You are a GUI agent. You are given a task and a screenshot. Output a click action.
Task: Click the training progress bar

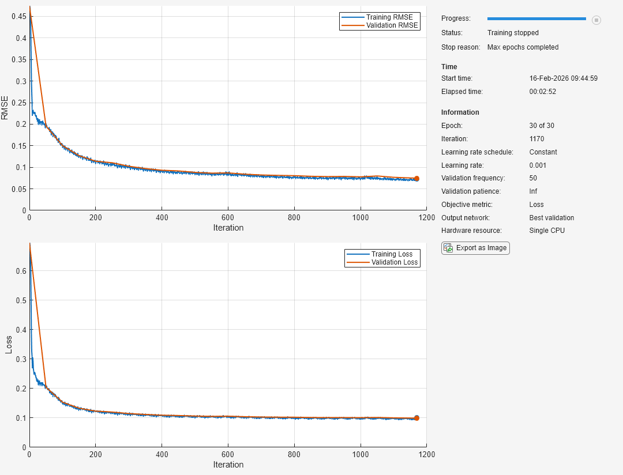click(536, 18)
